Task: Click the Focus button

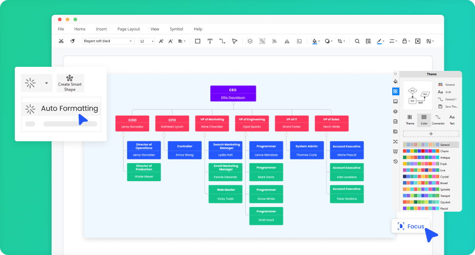Action: pyautogui.click(x=411, y=226)
